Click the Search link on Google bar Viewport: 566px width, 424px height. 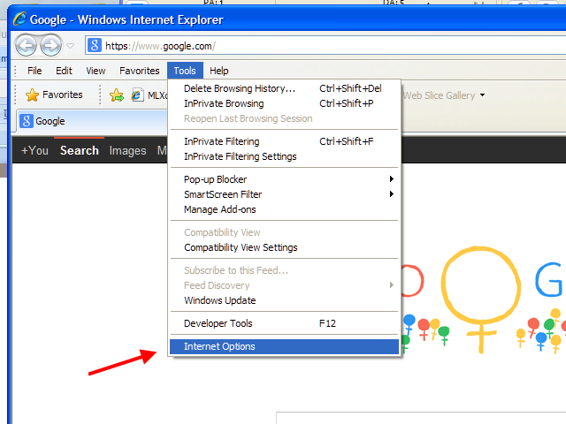point(80,150)
